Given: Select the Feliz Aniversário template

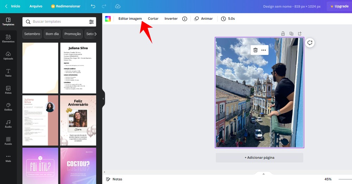Looking at the screenshot, I should click(x=78, y=121).
